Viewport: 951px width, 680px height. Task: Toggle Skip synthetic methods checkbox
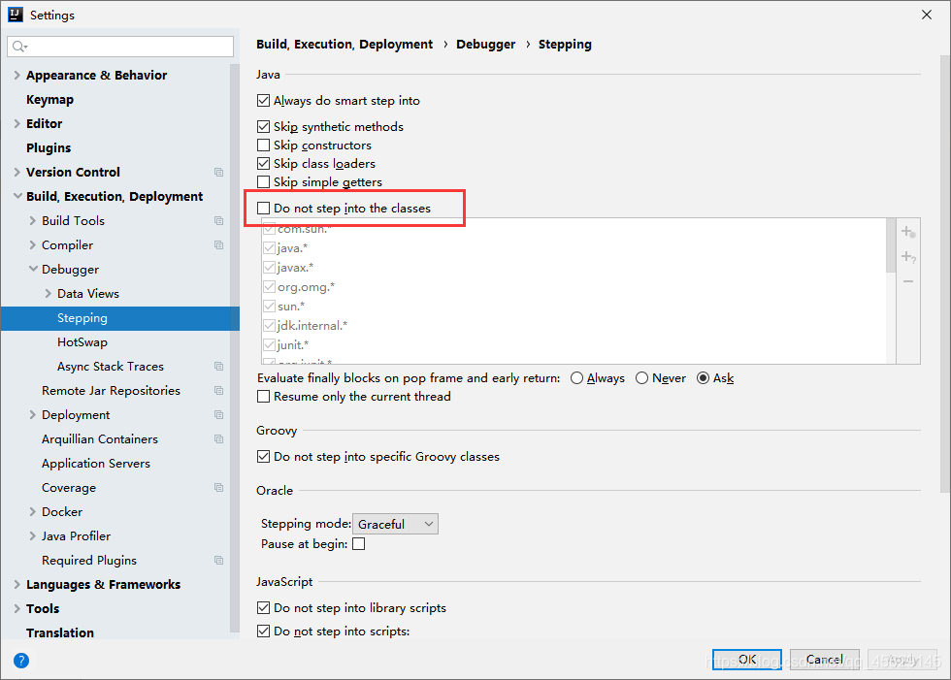(263, 127)
